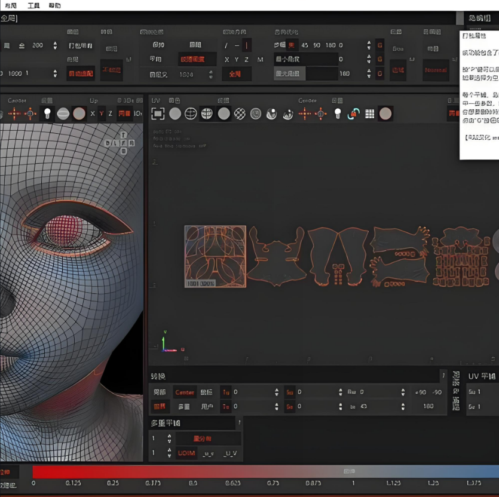
Task: Click the grey sphere between the frame and wireframe globe icons
Action: 175,113
